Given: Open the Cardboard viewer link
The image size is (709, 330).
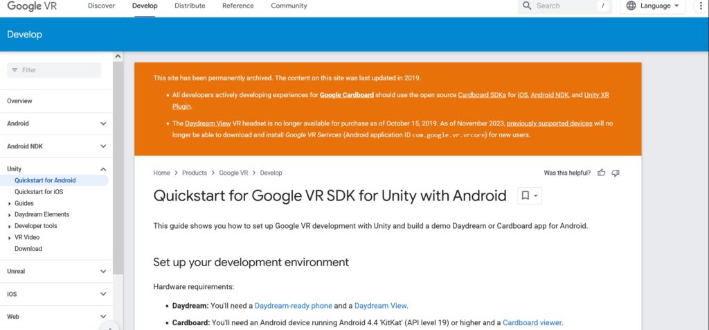Looking at the screenshot, I should click(532, 323).
